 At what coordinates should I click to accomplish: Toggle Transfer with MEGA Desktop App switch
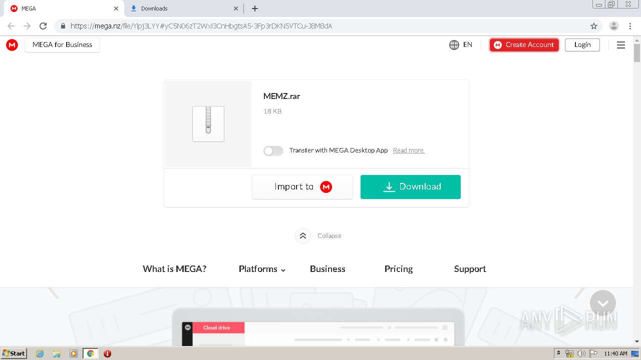273,150
